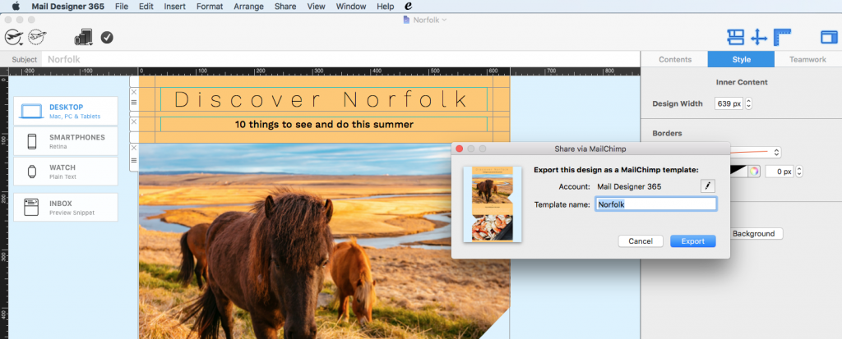Select the WATCH Plain Text view

(x=66, y=171)
